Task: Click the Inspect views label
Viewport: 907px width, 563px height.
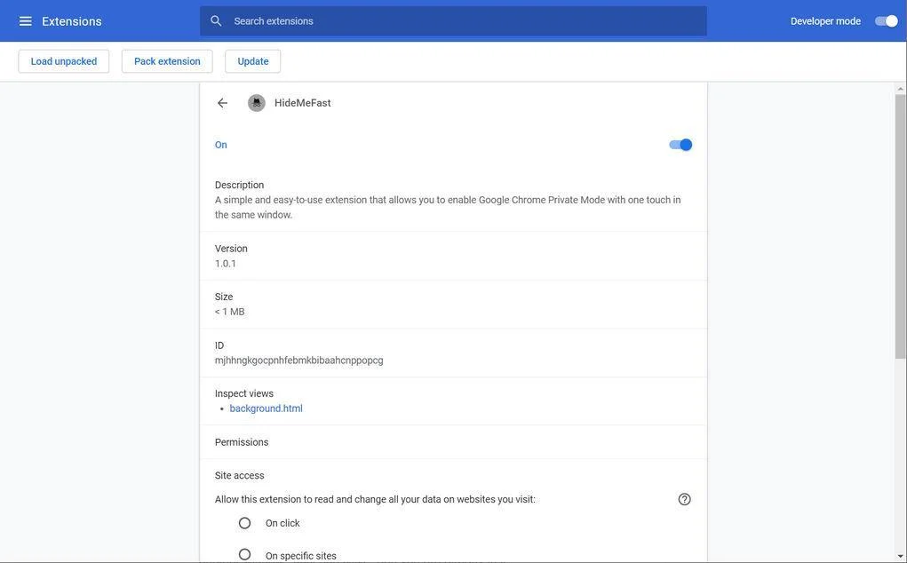Action: pos(244,393)
